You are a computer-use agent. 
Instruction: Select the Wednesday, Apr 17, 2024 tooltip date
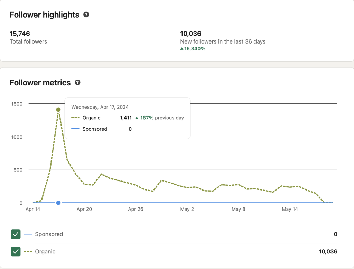100,107
